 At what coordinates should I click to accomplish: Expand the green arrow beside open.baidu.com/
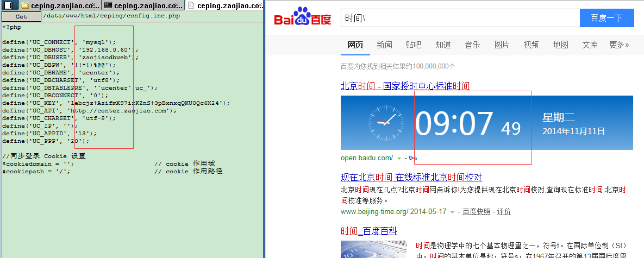tap(399, 158)
